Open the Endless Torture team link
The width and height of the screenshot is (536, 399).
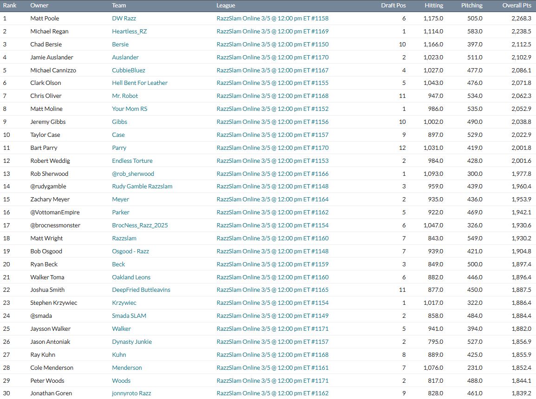point(132,161)
